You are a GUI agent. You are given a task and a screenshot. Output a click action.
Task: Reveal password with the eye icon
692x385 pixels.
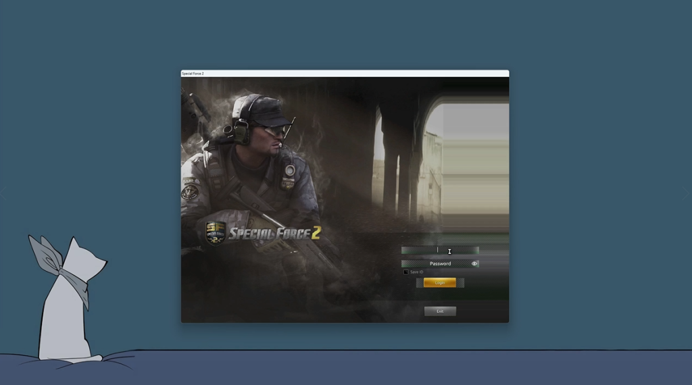(x=474, y=263)
